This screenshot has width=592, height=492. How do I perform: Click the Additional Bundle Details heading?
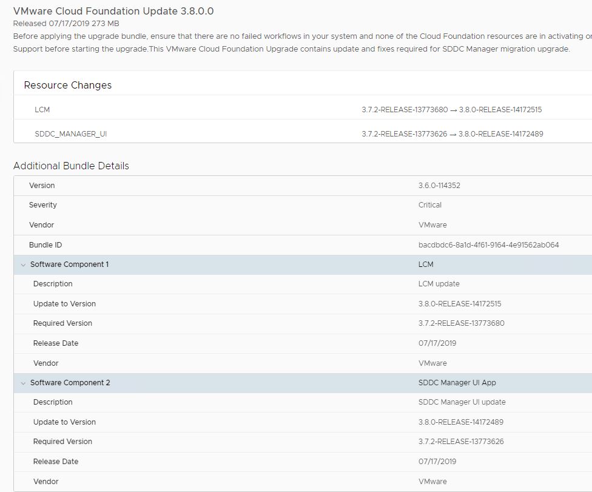coord(71,166)
